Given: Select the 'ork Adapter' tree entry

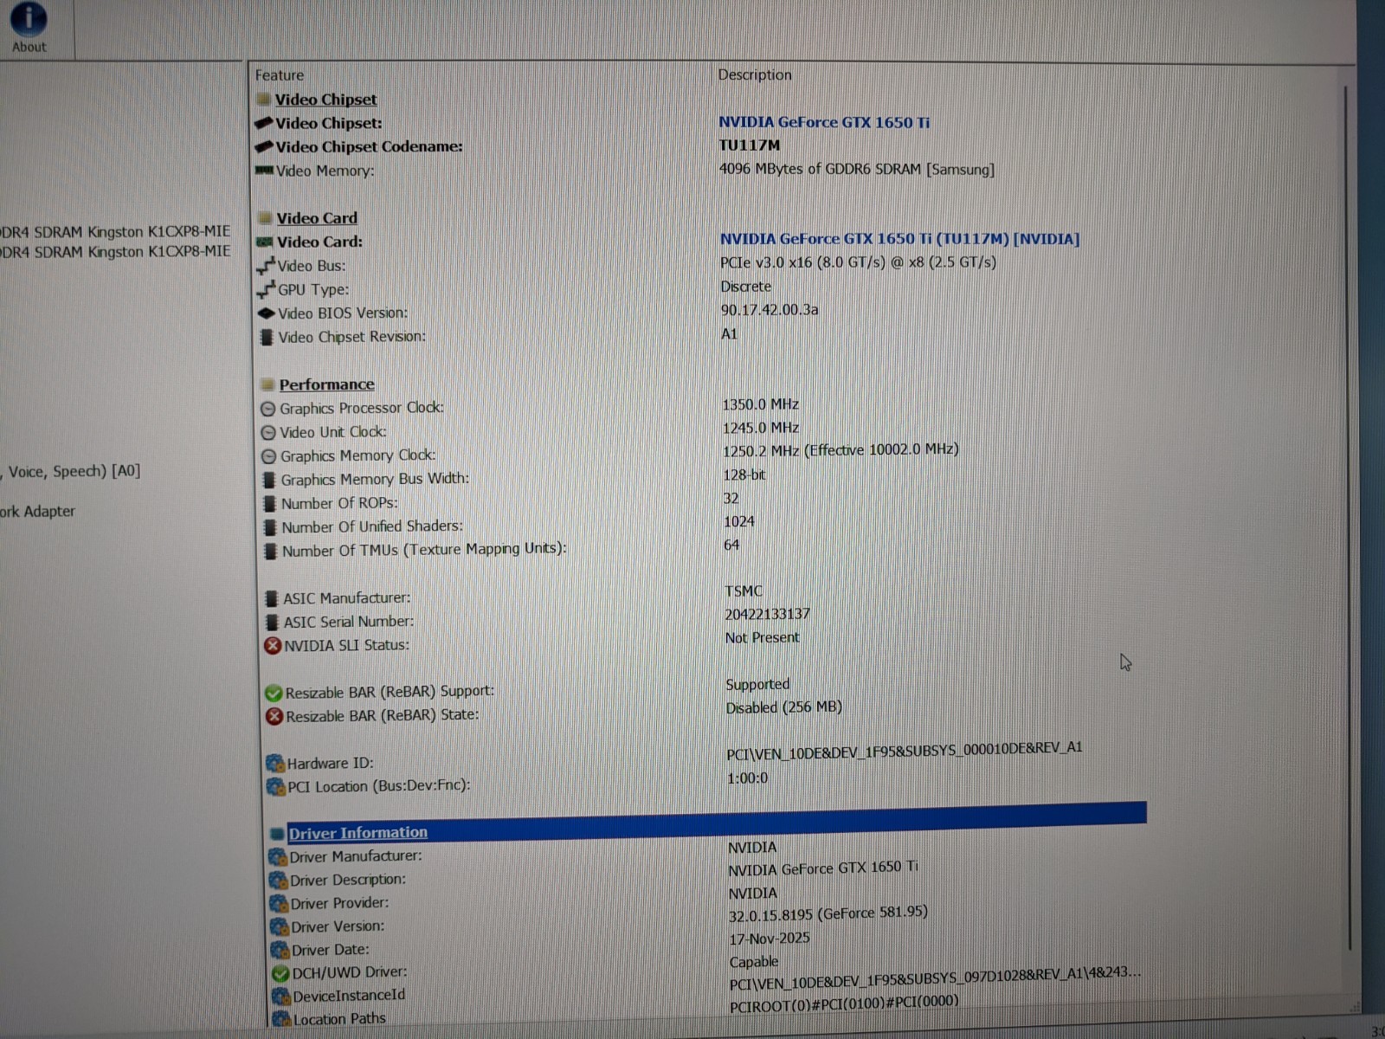Looking at the screenshot, I should (x=37, y=512).
